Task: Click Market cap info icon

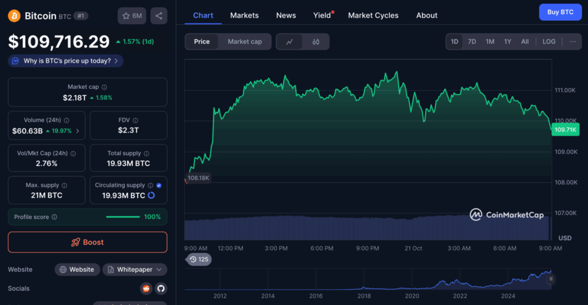Action: 104,87
